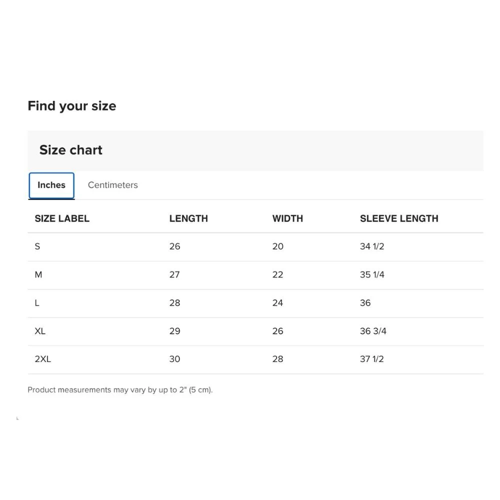
Task: Select the S size row label
Action: 37,246
